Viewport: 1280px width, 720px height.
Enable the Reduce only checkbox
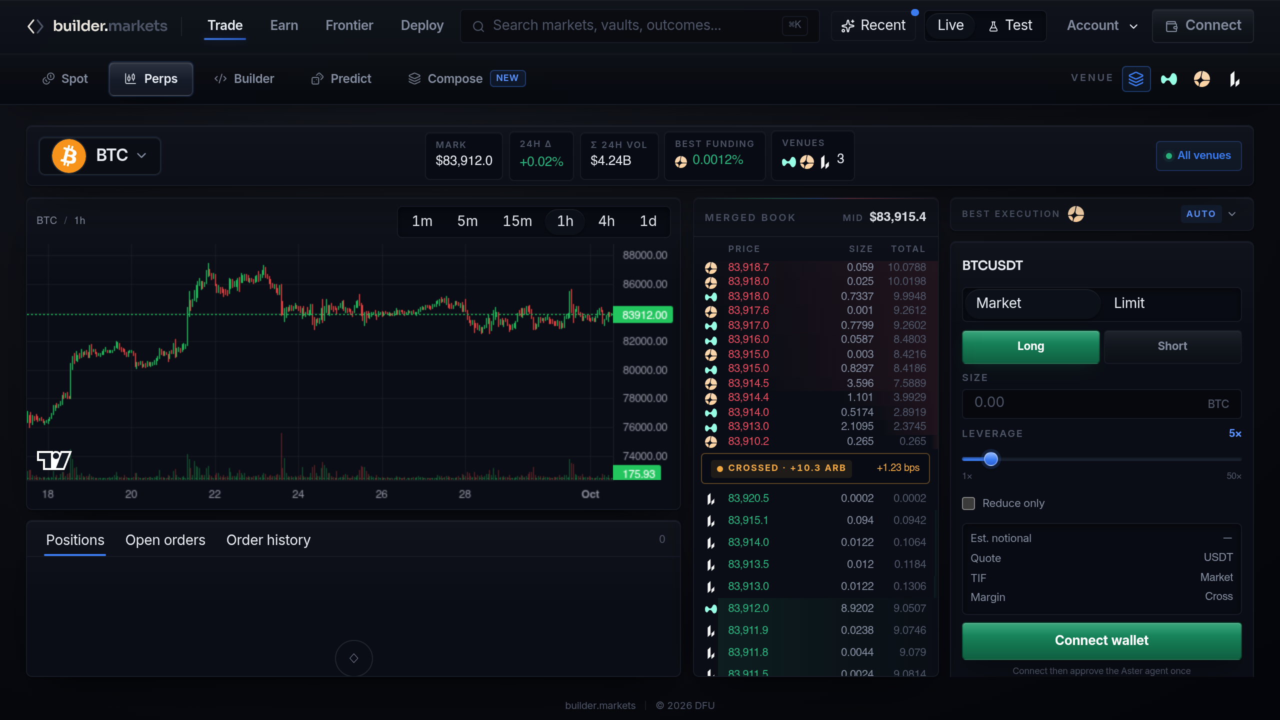point(968,503)
